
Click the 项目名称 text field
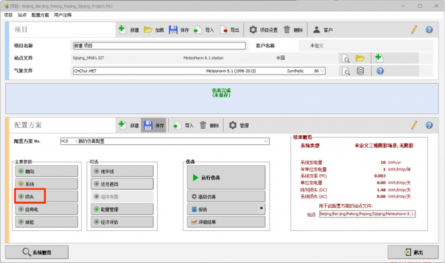[x=159, y=46]
